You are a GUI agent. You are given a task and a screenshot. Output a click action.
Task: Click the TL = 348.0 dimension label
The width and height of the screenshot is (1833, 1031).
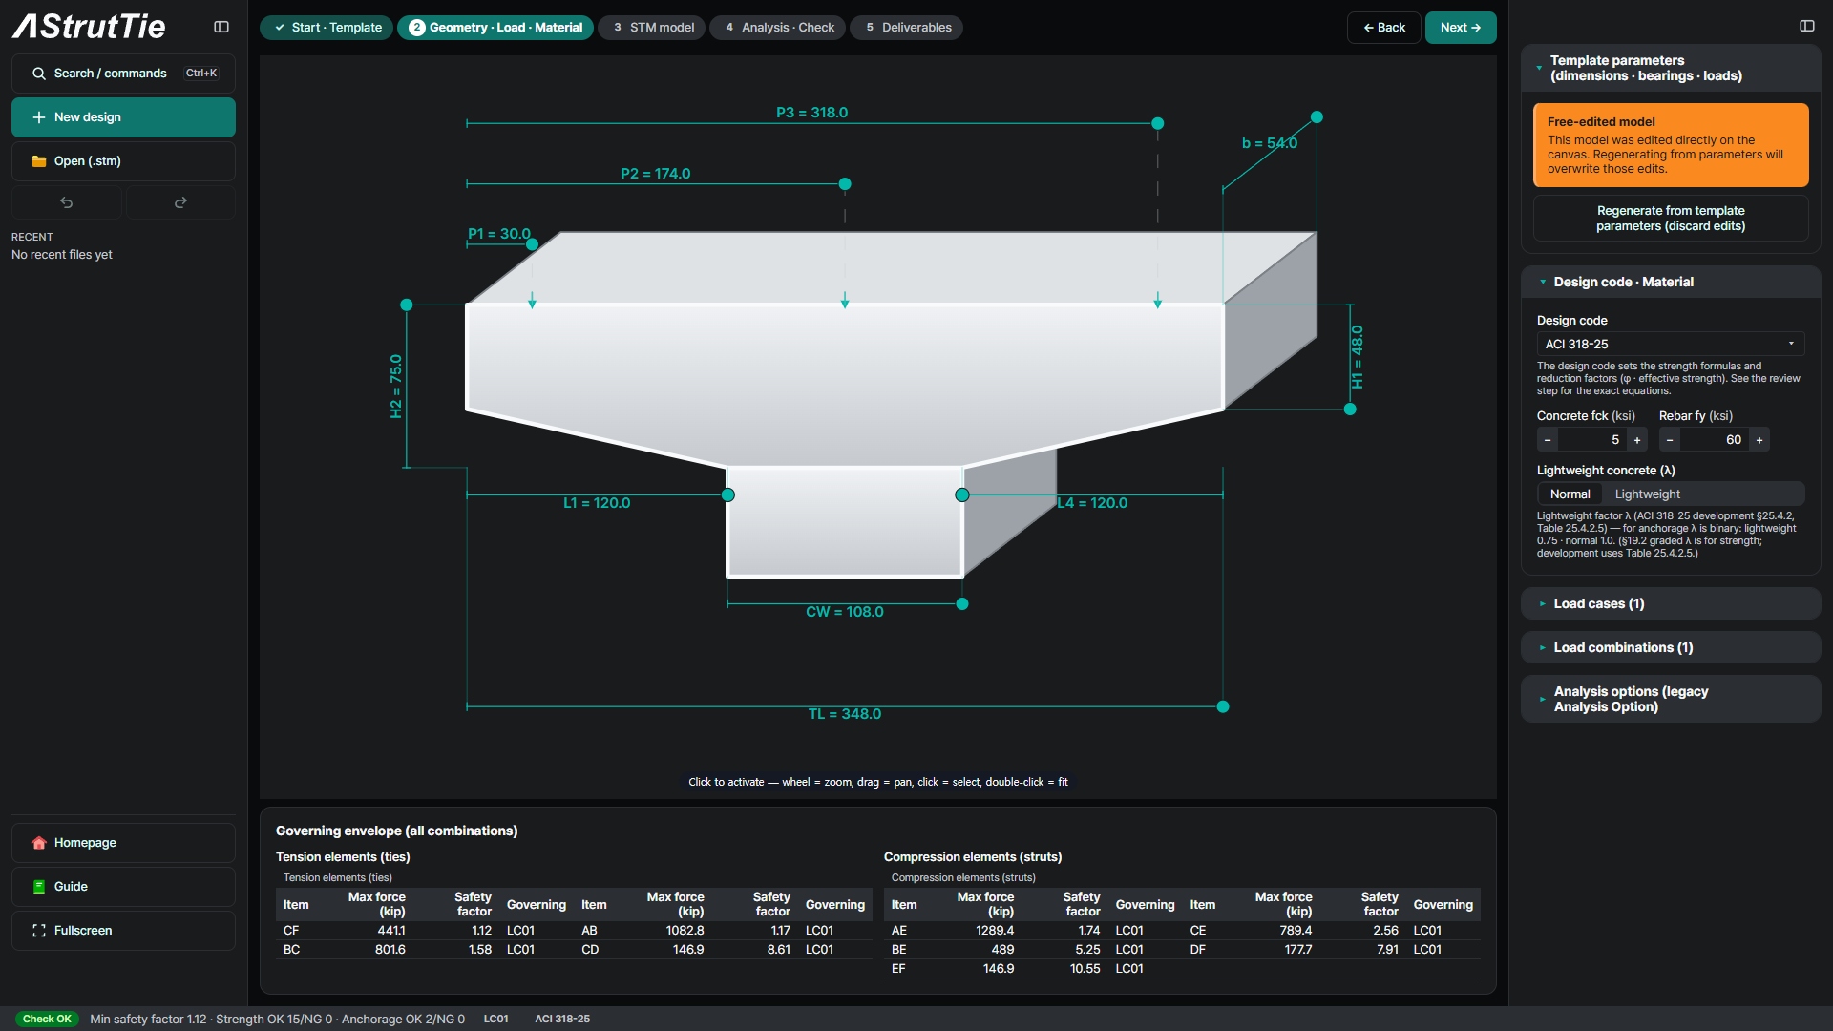point(845,714)
